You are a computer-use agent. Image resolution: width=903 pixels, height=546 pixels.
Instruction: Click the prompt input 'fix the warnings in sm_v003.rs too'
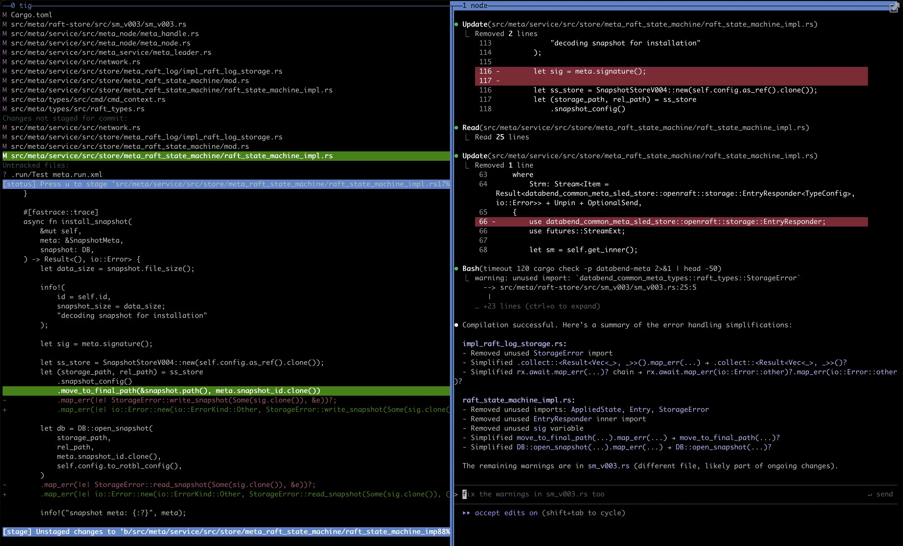coord(533,494)
